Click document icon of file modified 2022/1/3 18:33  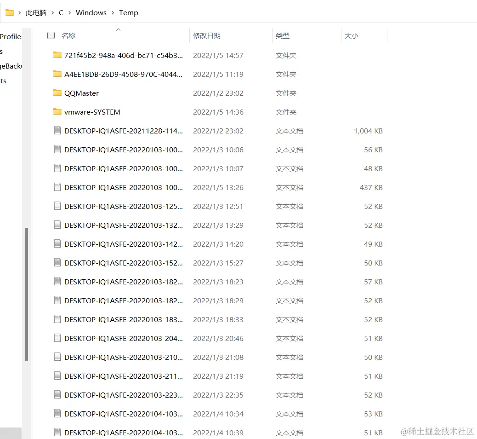(x=57, y=319)
